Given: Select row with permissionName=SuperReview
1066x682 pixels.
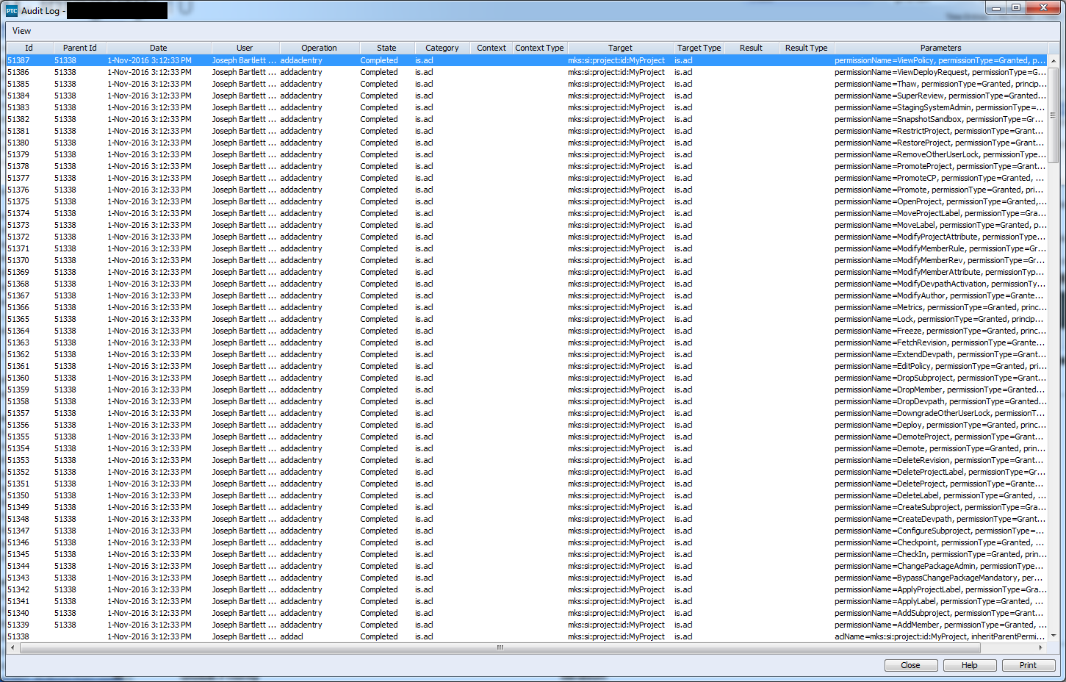Looking at the screenshot, I should click(527, 96).
